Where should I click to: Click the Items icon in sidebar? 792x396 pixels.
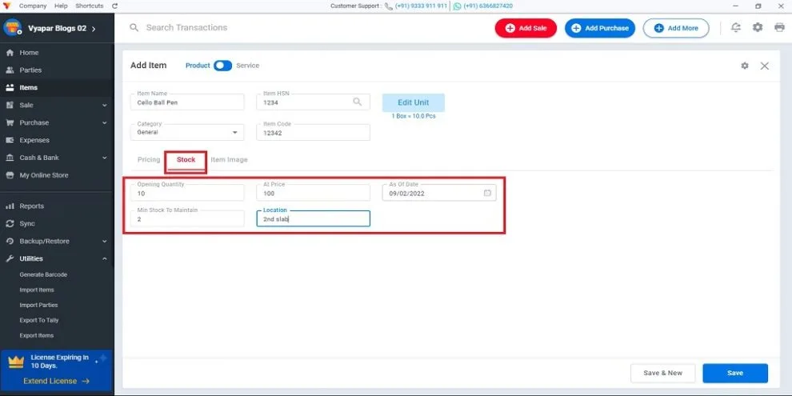coord(10,87)
